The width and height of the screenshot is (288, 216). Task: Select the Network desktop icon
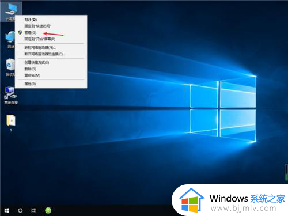tap(10, 40)
